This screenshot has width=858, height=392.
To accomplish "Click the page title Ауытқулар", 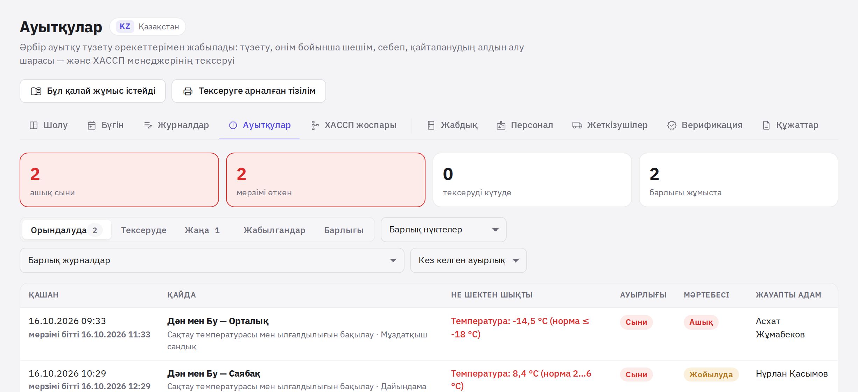I will pos(61,27).
